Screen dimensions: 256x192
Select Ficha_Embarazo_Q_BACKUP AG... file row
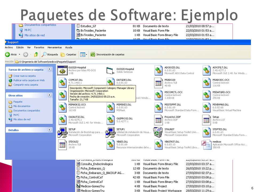pos(145,173)
